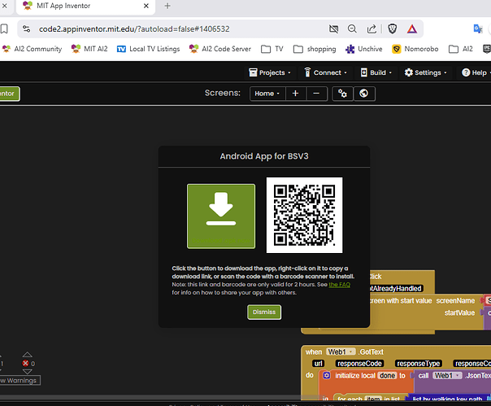Screen dimensions: 491x406
Task: Open Local TV Listings bookmark
Action: coord(149,49)
